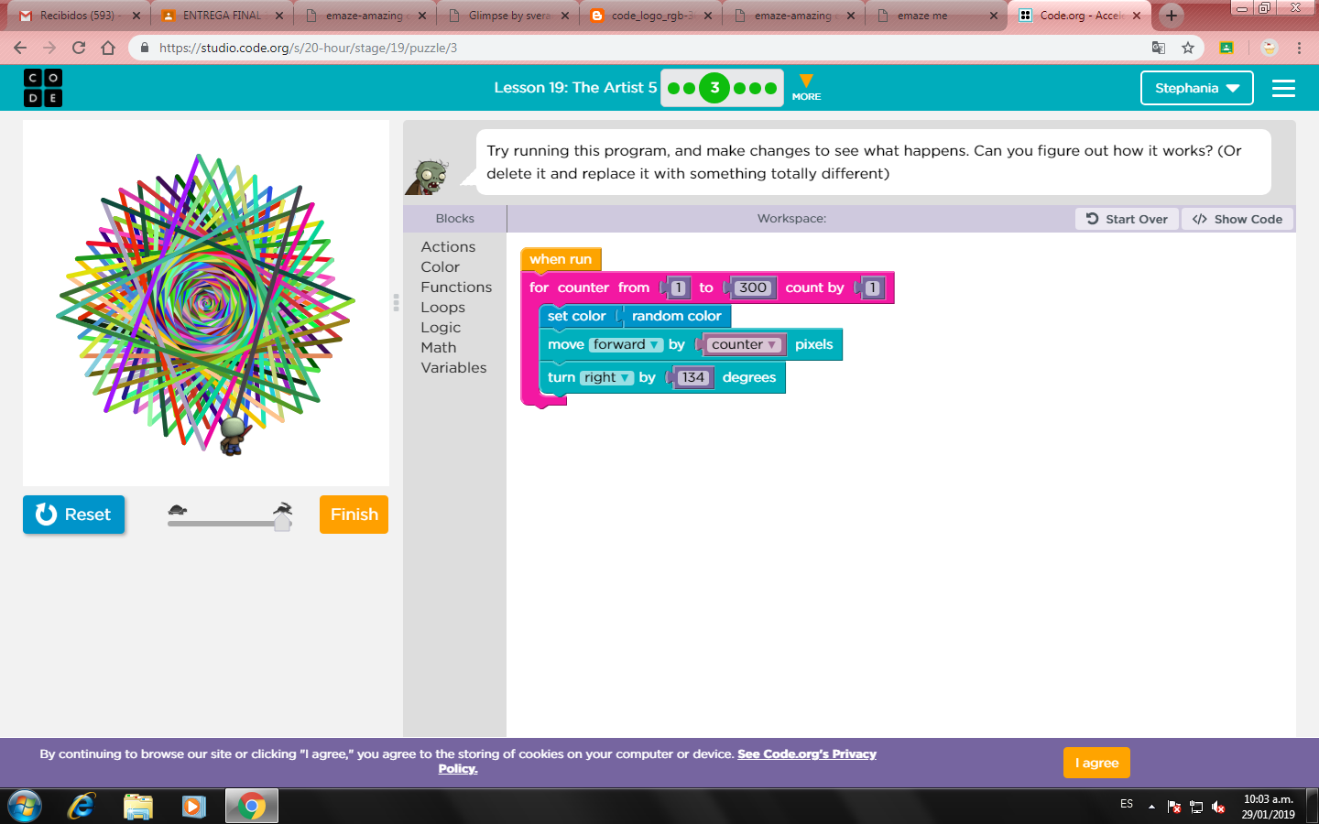The width and height of the screenshot is (1319, 824).
Task: Click the translate page icon
Action: 1159,48
